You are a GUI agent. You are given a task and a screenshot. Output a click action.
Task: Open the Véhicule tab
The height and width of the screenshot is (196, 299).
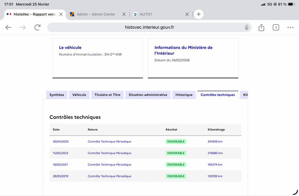tap(79, 95)
